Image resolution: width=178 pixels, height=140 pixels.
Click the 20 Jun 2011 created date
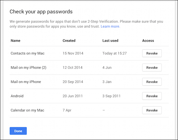(x=73, y=96)
